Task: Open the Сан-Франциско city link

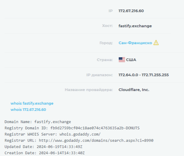Action: [x=135, y=43]
